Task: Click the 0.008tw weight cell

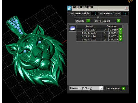Action: tap(114, 40)
